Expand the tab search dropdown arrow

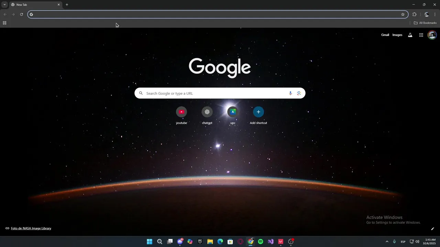tap(4, 5)
